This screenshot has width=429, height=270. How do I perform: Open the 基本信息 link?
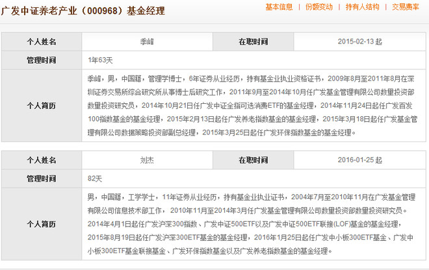point(279,7)
